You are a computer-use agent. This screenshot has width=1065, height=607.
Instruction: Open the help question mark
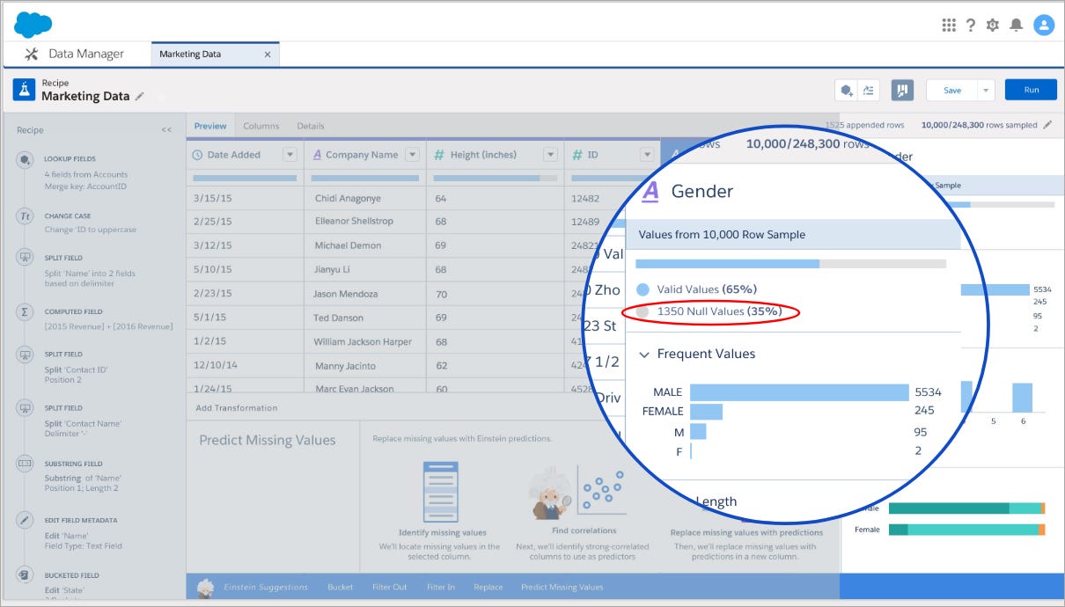(971, 25)
